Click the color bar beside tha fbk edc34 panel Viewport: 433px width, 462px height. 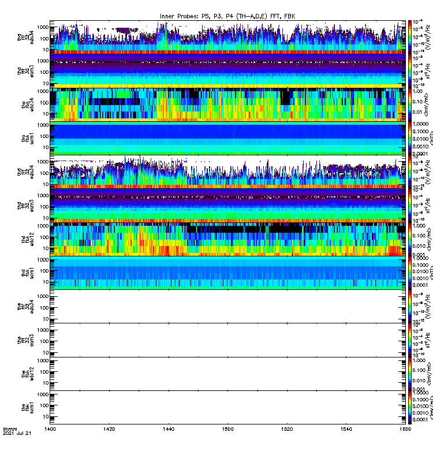410,105
